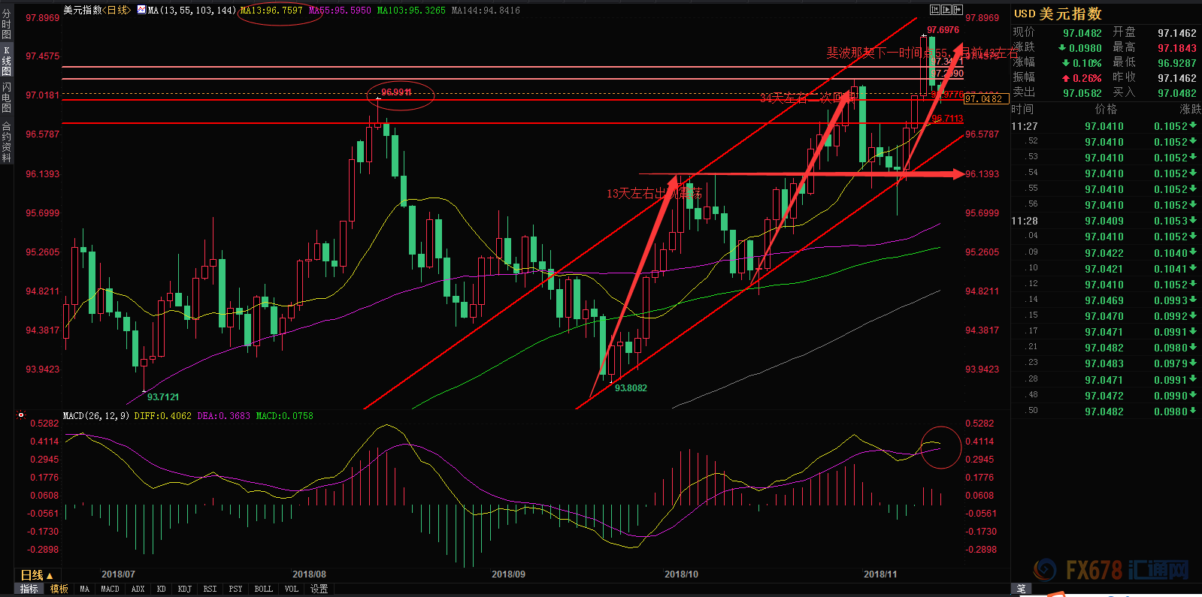Viewport: 1202px width, 597px height.
Task: Apply the KDJ indicator
Action: (184, 589)
